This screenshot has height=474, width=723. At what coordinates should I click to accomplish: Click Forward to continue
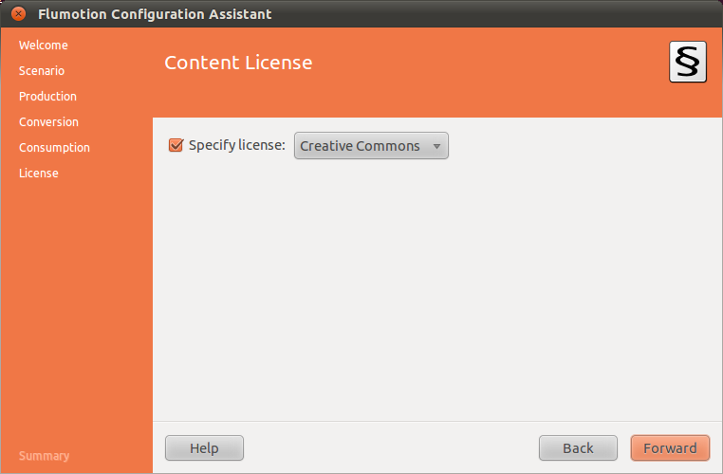click(670, 448)
